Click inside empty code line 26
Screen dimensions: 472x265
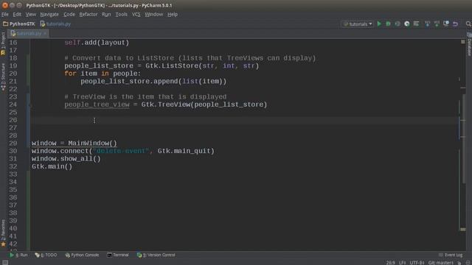tap(244, 120)
